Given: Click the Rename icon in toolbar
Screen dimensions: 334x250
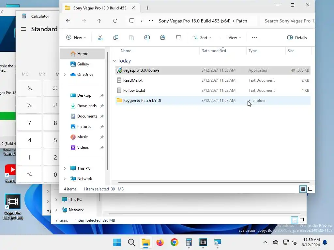Looking at the screenshot, I should (x=147, y=38).
